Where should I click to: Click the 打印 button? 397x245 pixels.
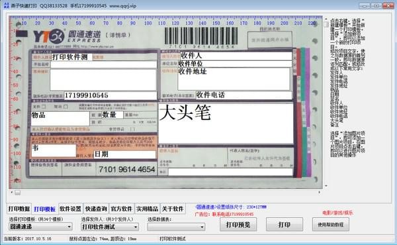[x=285, y=224]
